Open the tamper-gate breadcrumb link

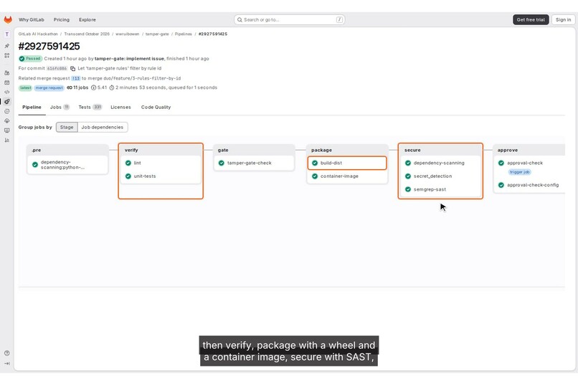pos(157,34)
